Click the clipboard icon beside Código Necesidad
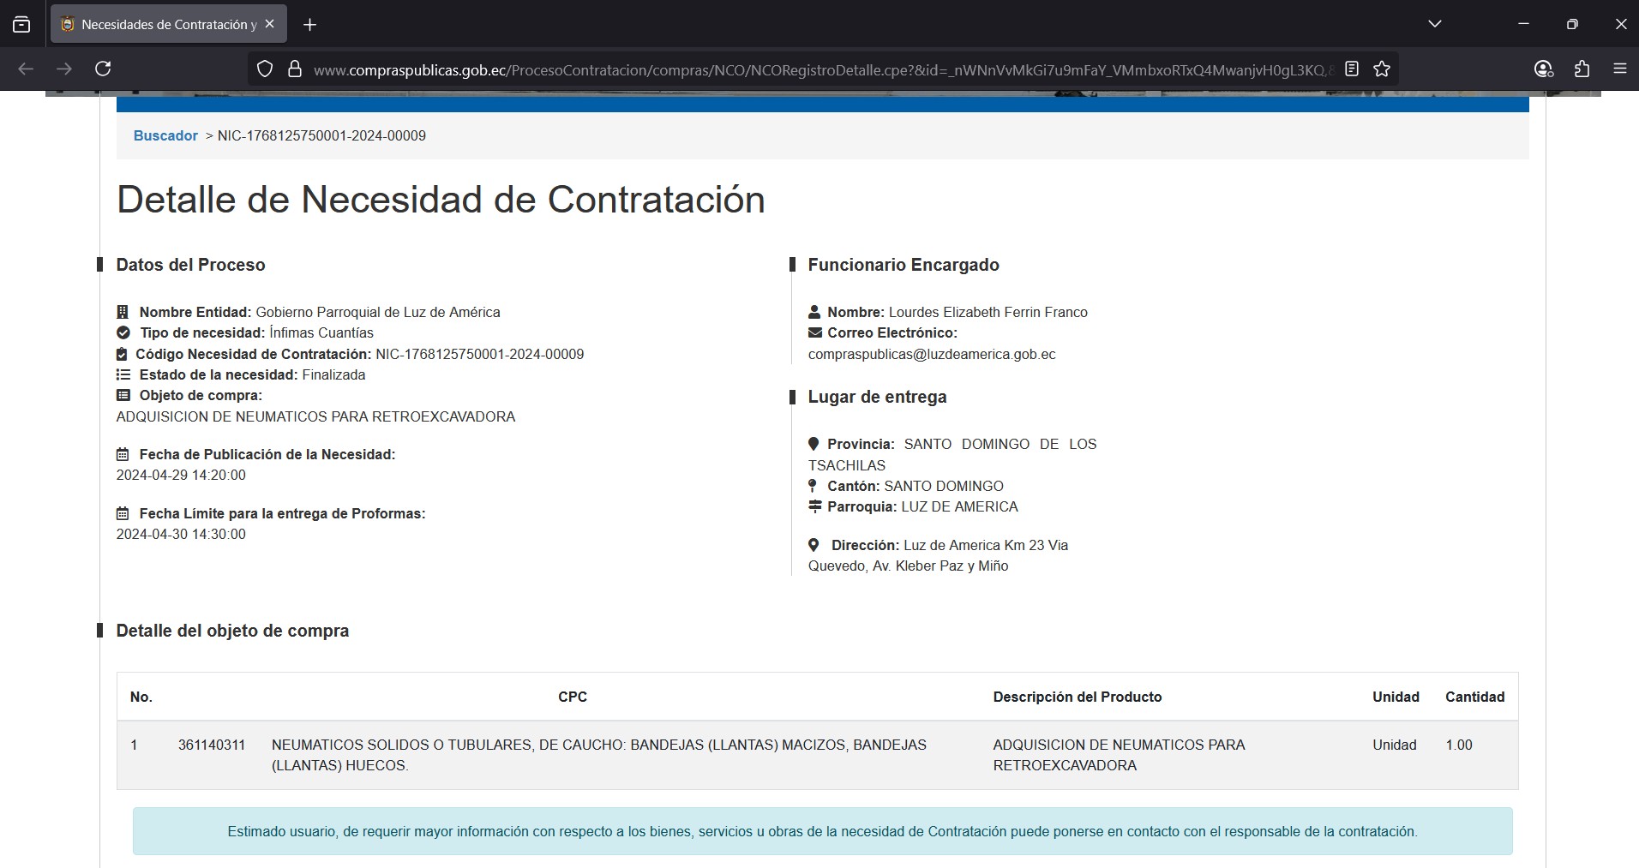 click(x=122, y=354)
